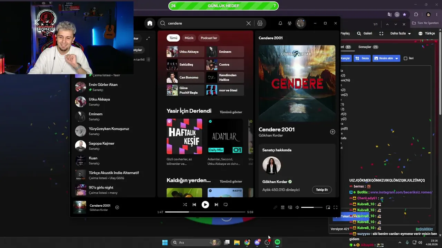The image size is (442, 248).
Task: Toggle fullscreen icon on the browser page
Action: [381, 33]
